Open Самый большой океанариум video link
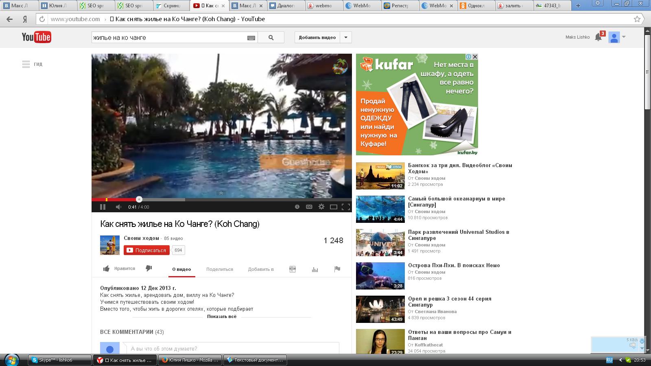 tap(457, 202)
